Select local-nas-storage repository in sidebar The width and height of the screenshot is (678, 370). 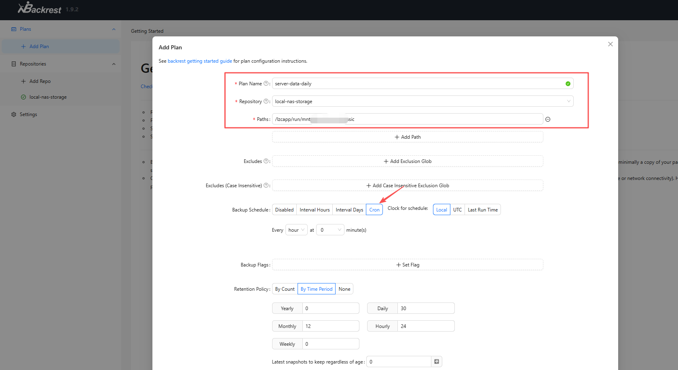pos(48,97)
